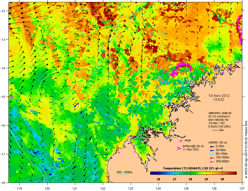Image resolution: width=248 pixels, height=191 pixels.
Task: Click the '11-Nov 00Z' text
Action: click(x=191, y=149)
